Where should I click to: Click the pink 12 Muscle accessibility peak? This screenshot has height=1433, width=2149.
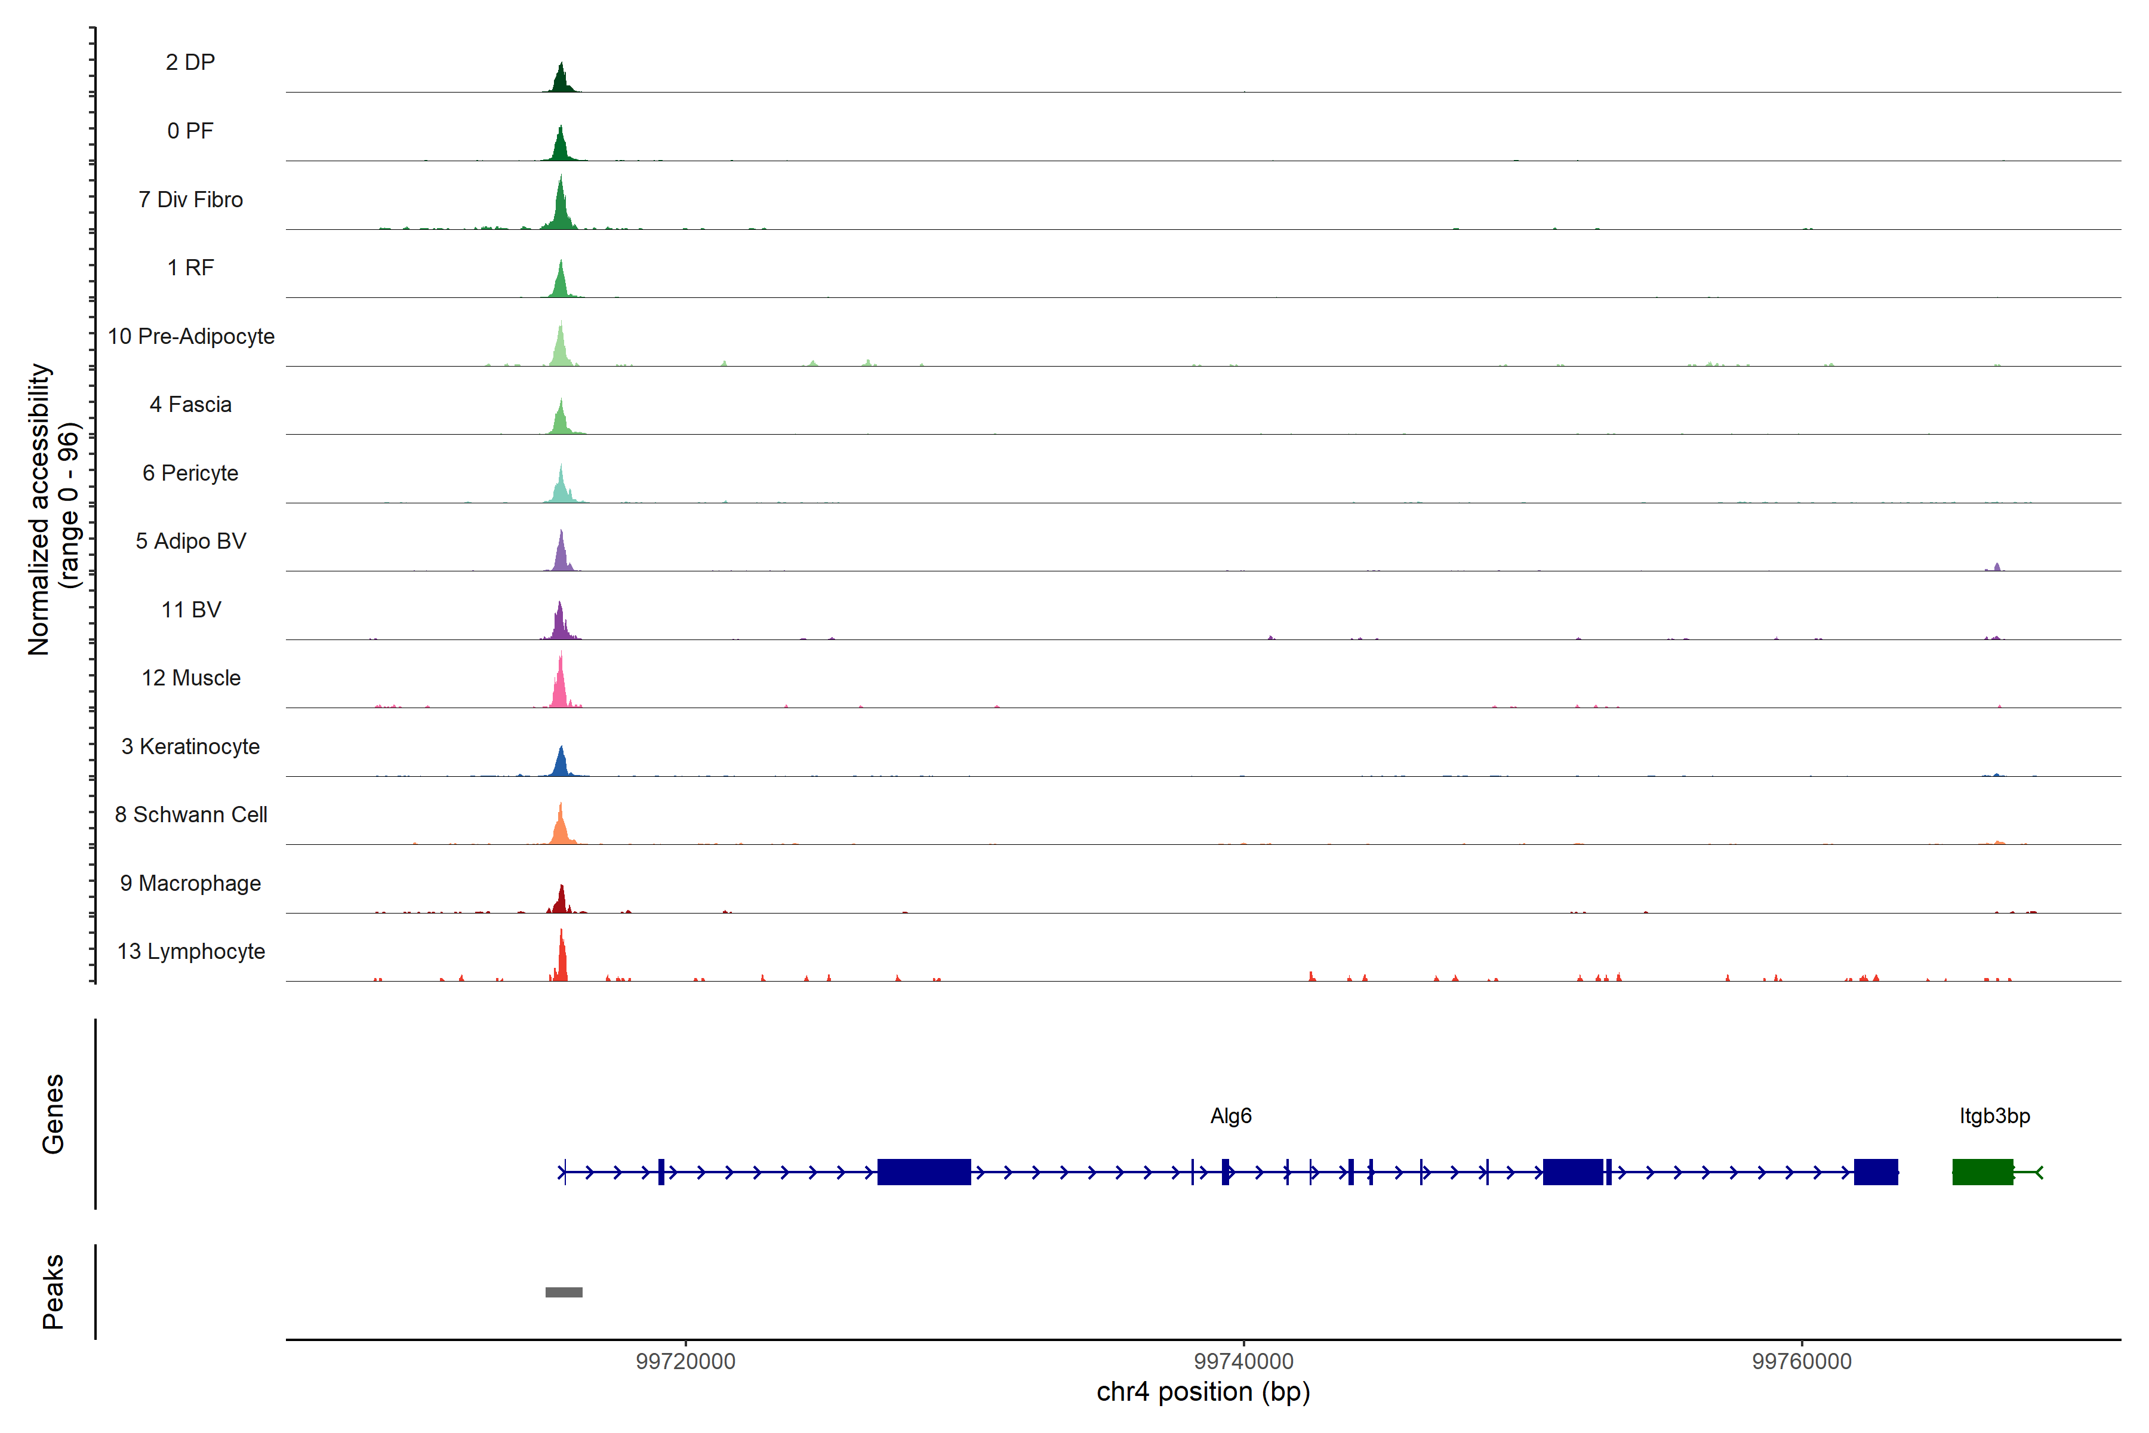[x=560, y=688]
